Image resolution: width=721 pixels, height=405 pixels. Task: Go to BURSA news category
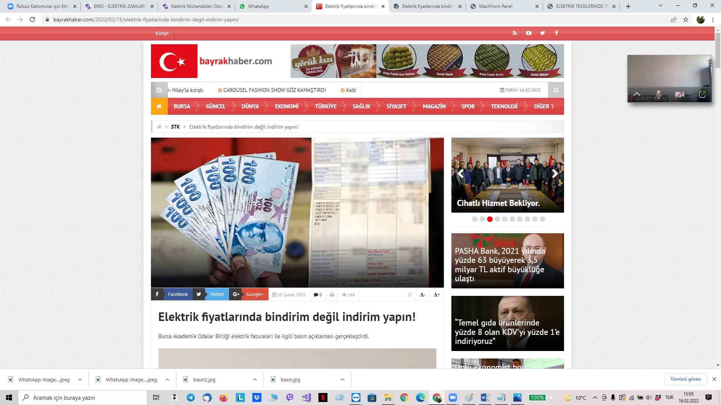click(x=182, y=106)
